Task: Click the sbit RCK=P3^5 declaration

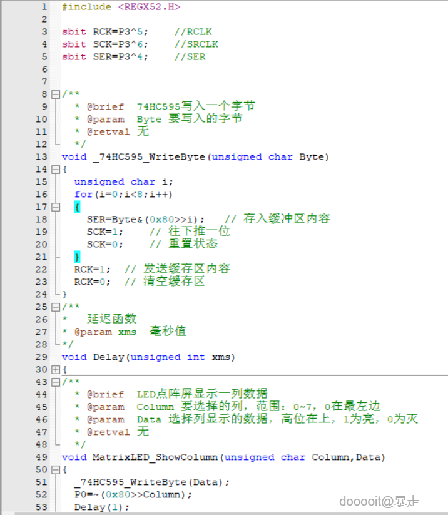Action: 104,32
